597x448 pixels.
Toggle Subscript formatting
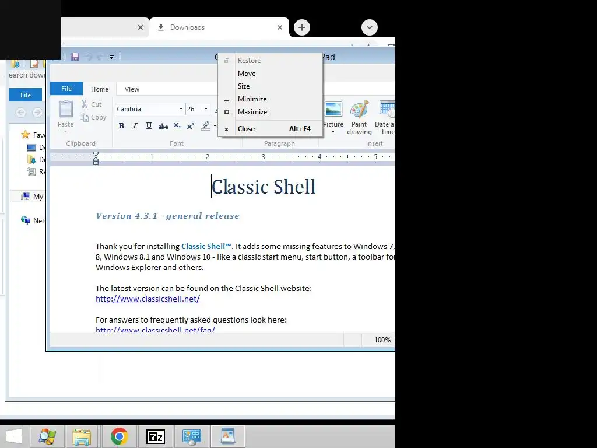point(177,126)
